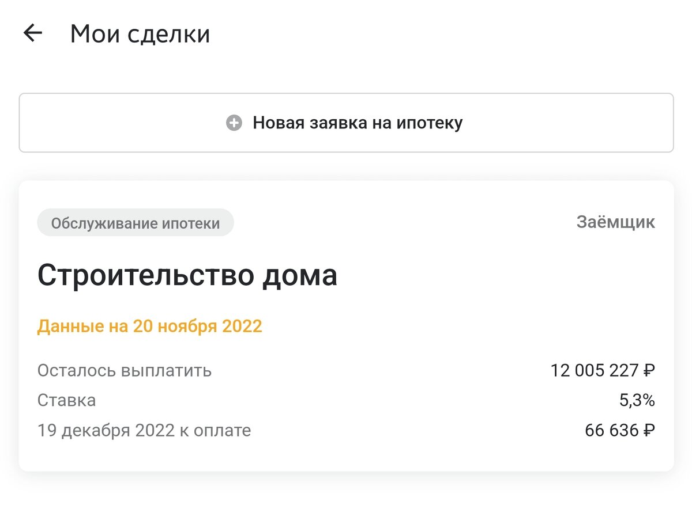Screen dimensions: 692x505
Task: Click the orange "Данные на 20 ноября 2022" text
Action: pyautogui.click(x=149, y=326)
